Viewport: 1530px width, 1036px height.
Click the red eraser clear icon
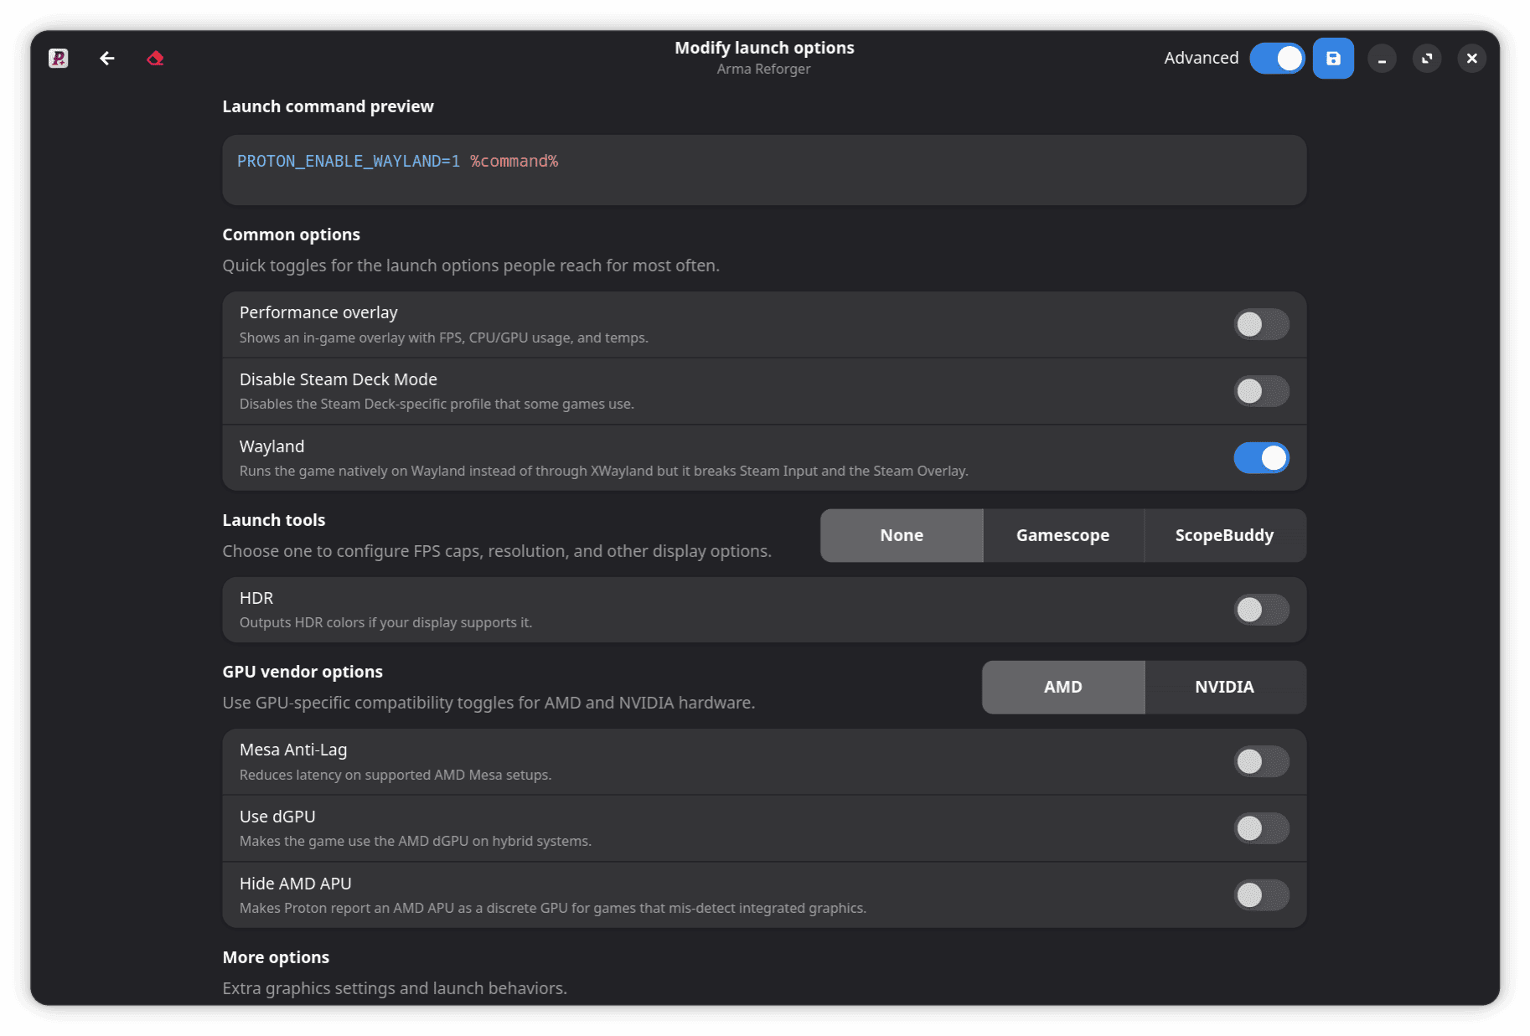(x=156, y=58)
